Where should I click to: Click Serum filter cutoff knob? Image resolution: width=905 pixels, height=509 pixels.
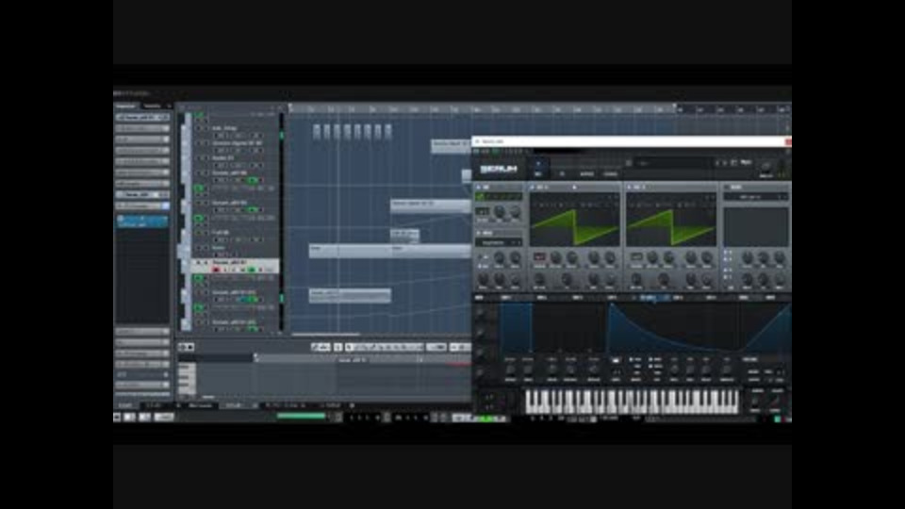point(748,257)
